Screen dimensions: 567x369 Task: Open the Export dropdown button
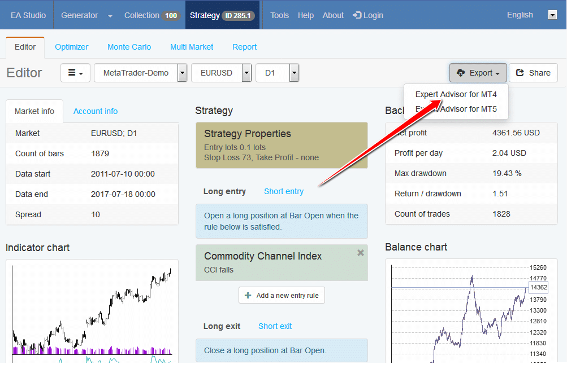(478, 73)
